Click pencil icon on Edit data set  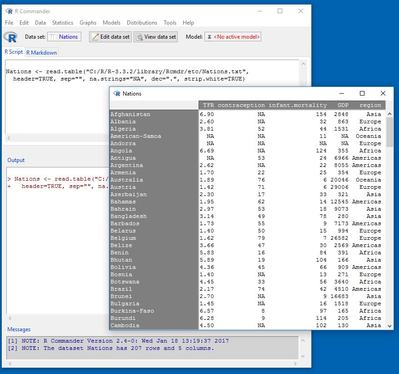95,37
